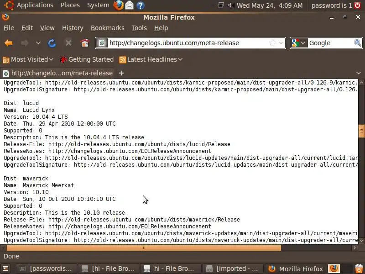Click the Google search input field
Image resolution: width=365 pixels, height=274 pixels.
(x=330, y=43)
